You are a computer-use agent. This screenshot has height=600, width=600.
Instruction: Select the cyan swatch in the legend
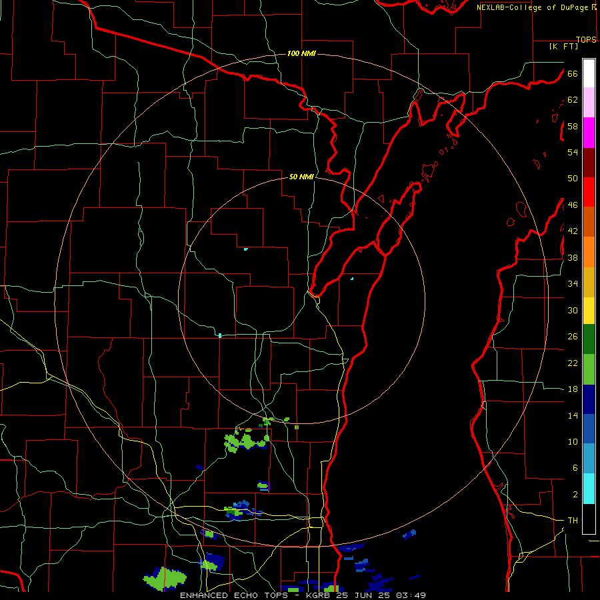pyautogui.click(x=589, y=488)
